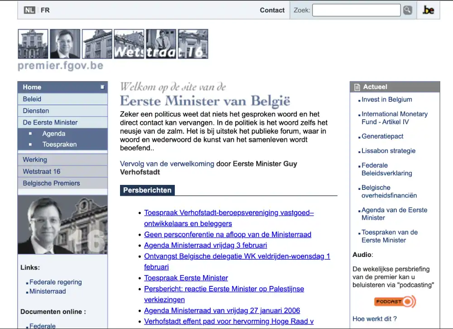Open the .be portal logo
The width and height of the screenshot is (453, 329).
(428, 10)
